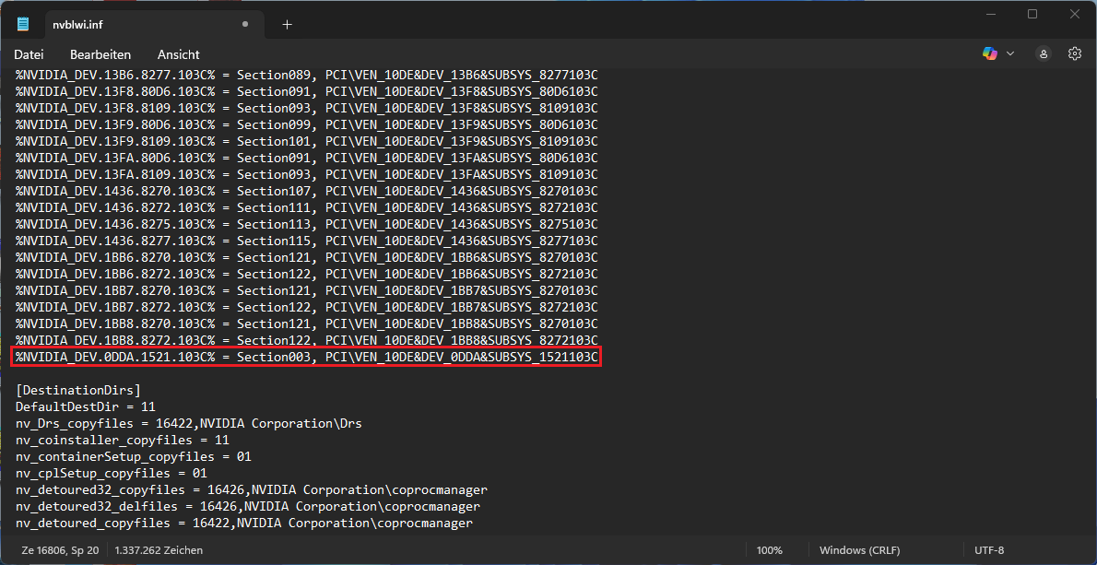The width and height of the screenshot is (1097, 565).
Task: Select the nvblwi.inf tab
Action: (x=111, y=24)
